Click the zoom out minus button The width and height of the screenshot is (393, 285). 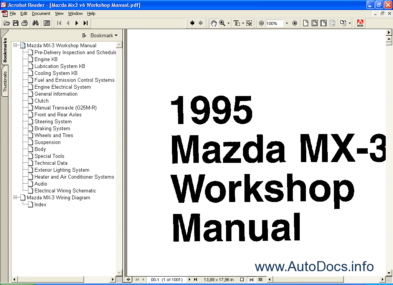click(x=261, y=23)
